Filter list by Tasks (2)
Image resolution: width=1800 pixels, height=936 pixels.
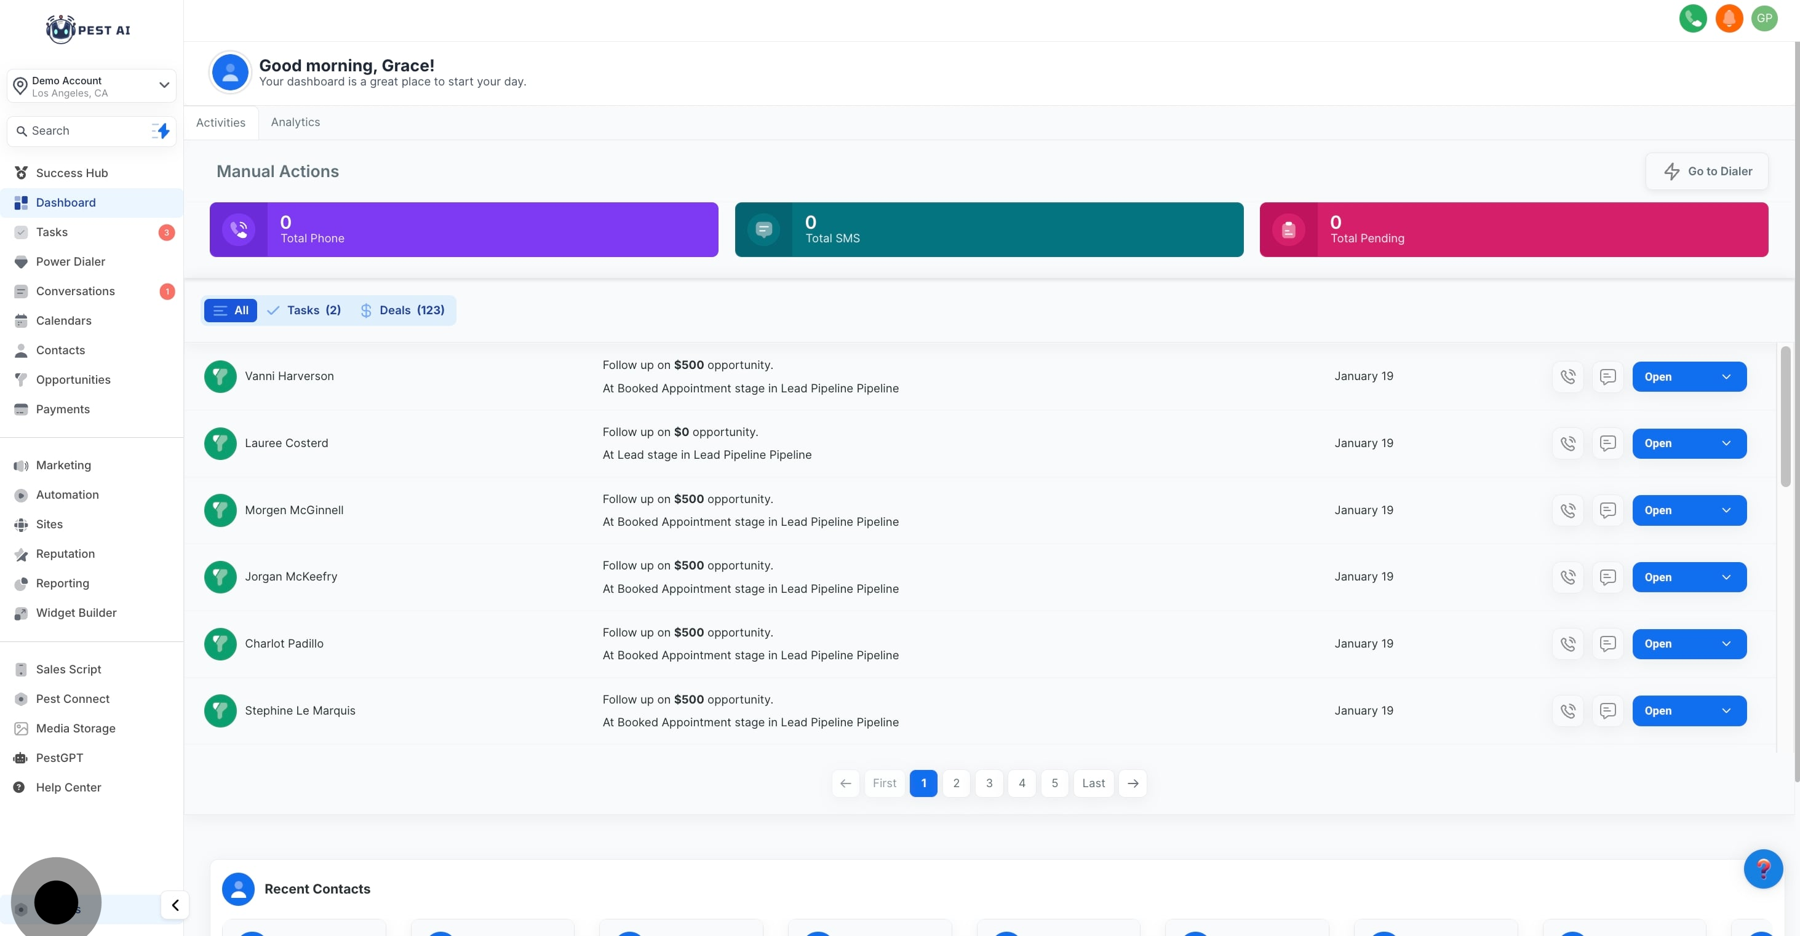point(304,310)
